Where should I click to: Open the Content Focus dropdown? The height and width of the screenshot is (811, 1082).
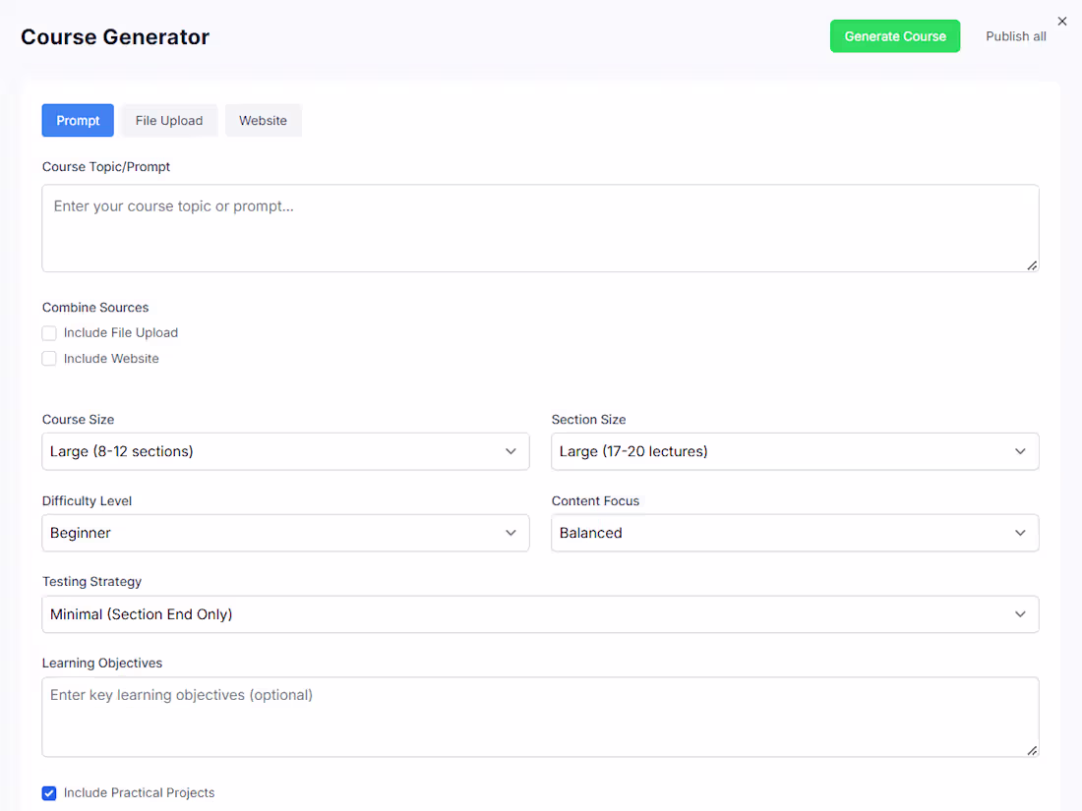pyautogui.click(x=795, y=533)
